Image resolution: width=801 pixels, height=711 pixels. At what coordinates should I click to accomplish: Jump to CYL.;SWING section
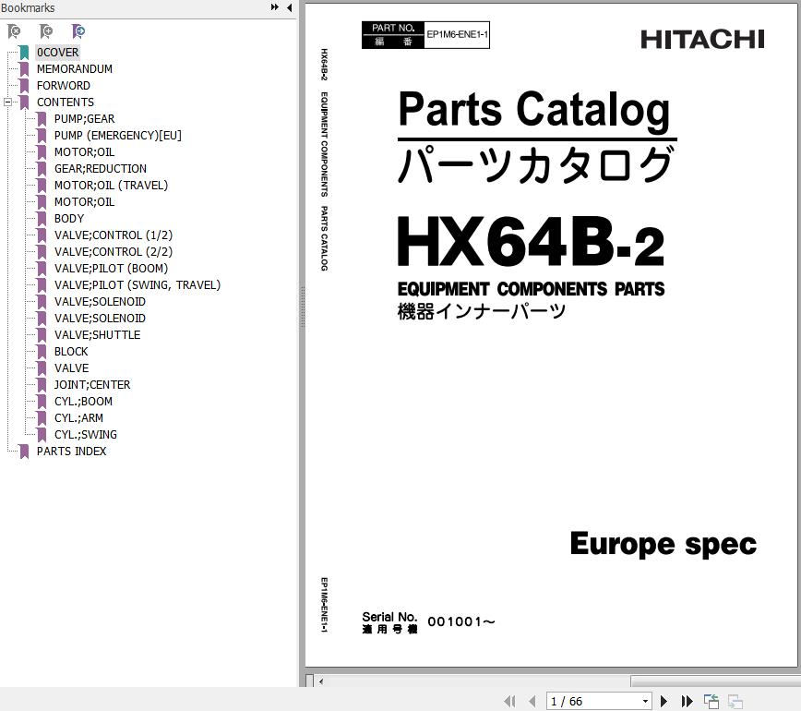point(85,435)
